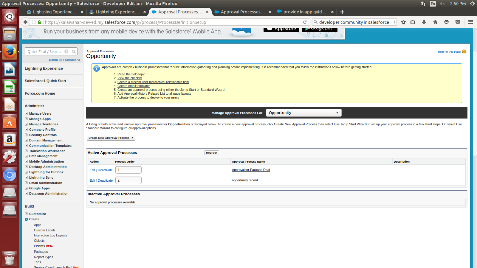The height and width of the screenshot is (268, 477).
Task: Click the info icon inside Quick Find box
Action: point(66,52)
